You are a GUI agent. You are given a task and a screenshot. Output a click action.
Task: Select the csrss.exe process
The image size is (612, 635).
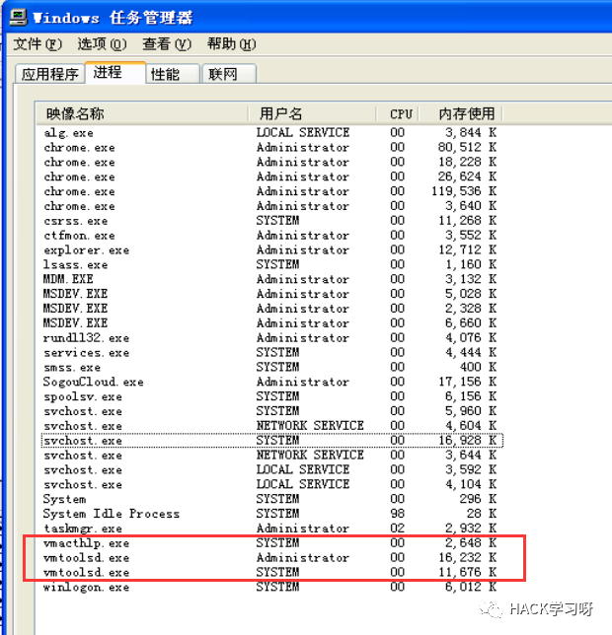(271, 220)
